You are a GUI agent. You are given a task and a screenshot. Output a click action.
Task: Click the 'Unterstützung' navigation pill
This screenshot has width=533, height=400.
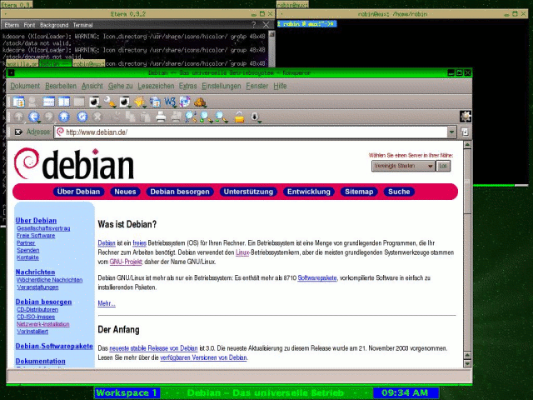(248, 192)
